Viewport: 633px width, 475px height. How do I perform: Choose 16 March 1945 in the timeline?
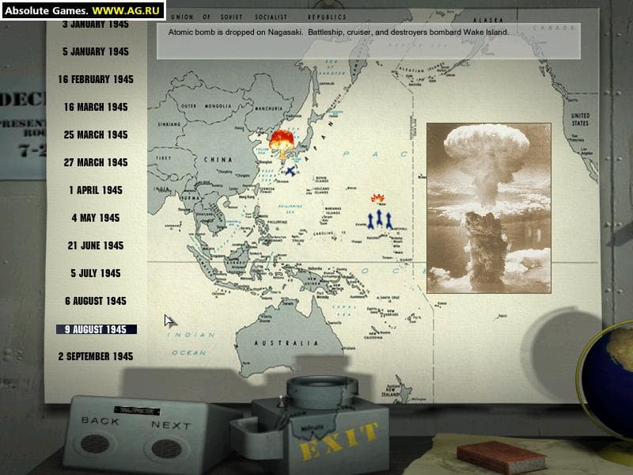coord(96,107)
